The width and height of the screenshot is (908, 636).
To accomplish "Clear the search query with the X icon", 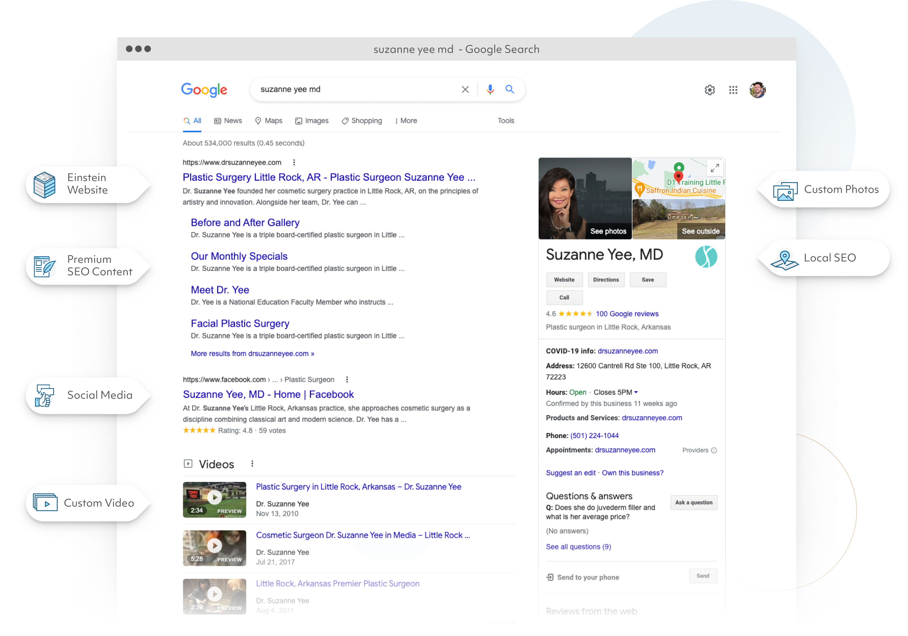I will tap(465, 89).
